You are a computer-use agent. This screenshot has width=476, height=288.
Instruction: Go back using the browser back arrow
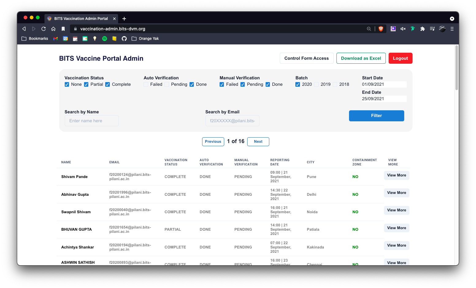[24, 29]
